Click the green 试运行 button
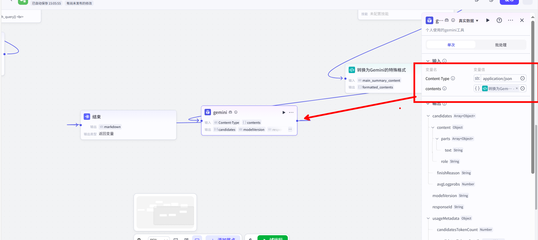The image size is (538, 240). (x=272, y=238)
